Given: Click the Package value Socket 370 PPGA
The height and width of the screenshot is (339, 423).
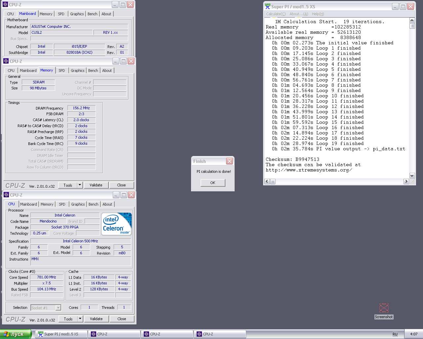Looking at the screenshot, I should 65,227.
